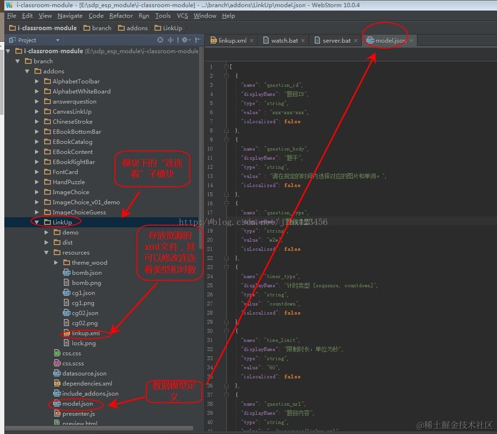Close the linkup.xml editor tab

pos(252,41)
